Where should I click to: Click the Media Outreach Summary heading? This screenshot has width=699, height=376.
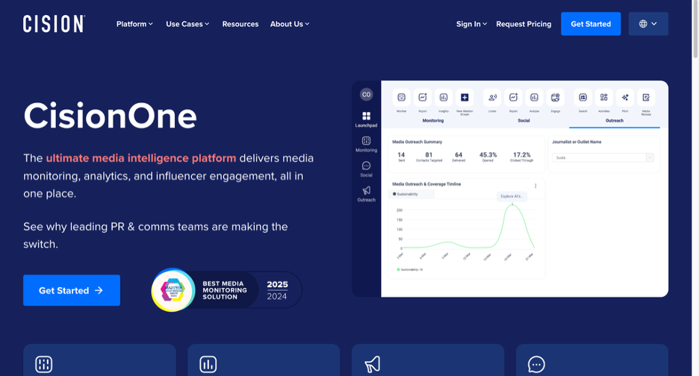(417, 142)
